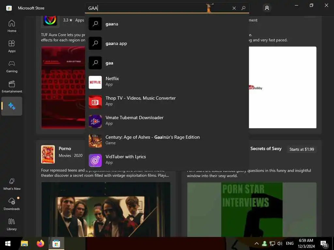Choose the 'gaa' search suggestion

click(167, 63)
